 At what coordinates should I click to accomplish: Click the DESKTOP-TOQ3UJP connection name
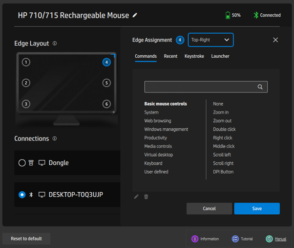(76, 195)
